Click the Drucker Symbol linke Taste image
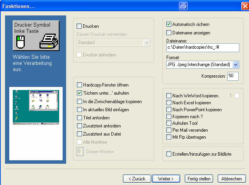This screenshot has width=249, height=185. 36,36
